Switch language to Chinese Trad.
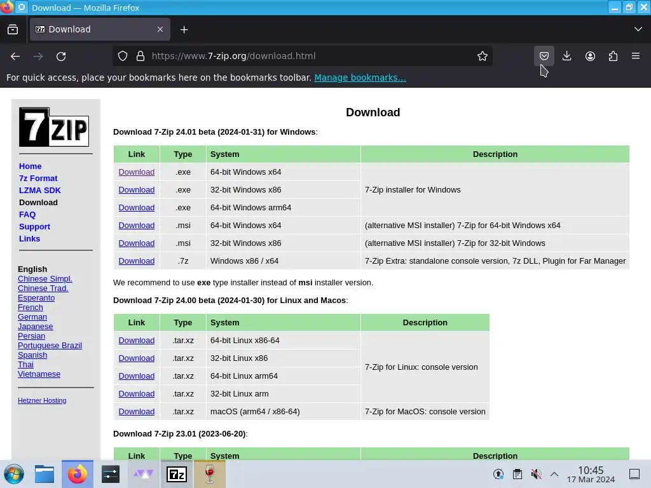The image size is (651, 488). (x=43, y=288)
